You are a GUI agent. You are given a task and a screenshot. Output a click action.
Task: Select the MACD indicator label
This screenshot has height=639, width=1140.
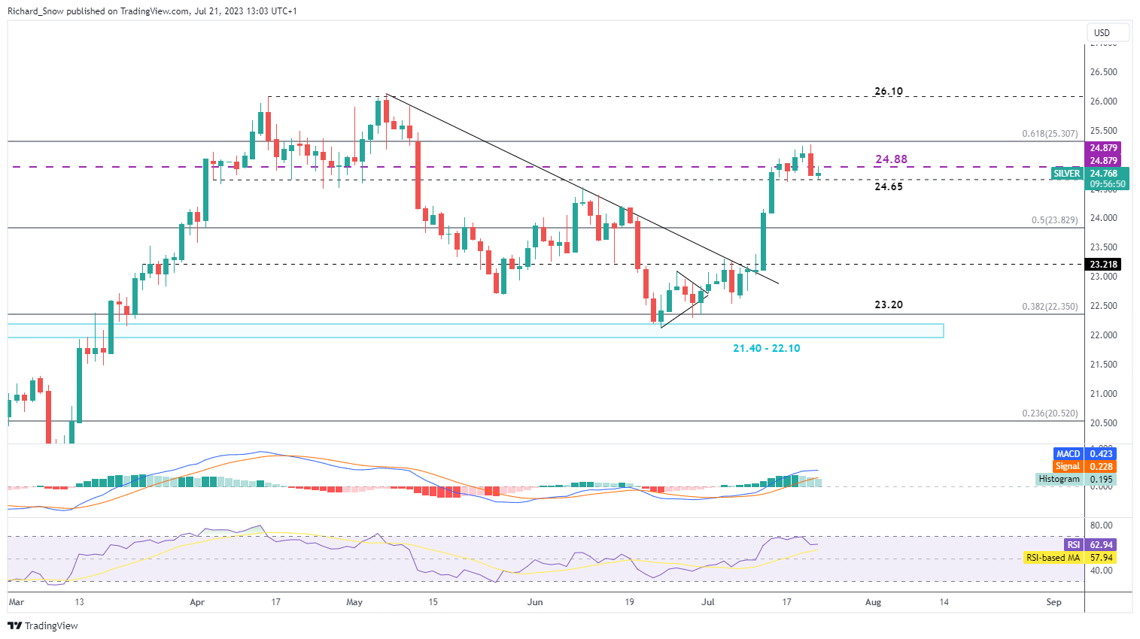[x=1069, y=454]
